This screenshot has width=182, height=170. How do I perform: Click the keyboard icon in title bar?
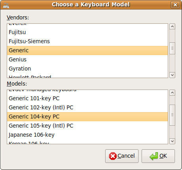pyautogui.click(x=6, y=6)
